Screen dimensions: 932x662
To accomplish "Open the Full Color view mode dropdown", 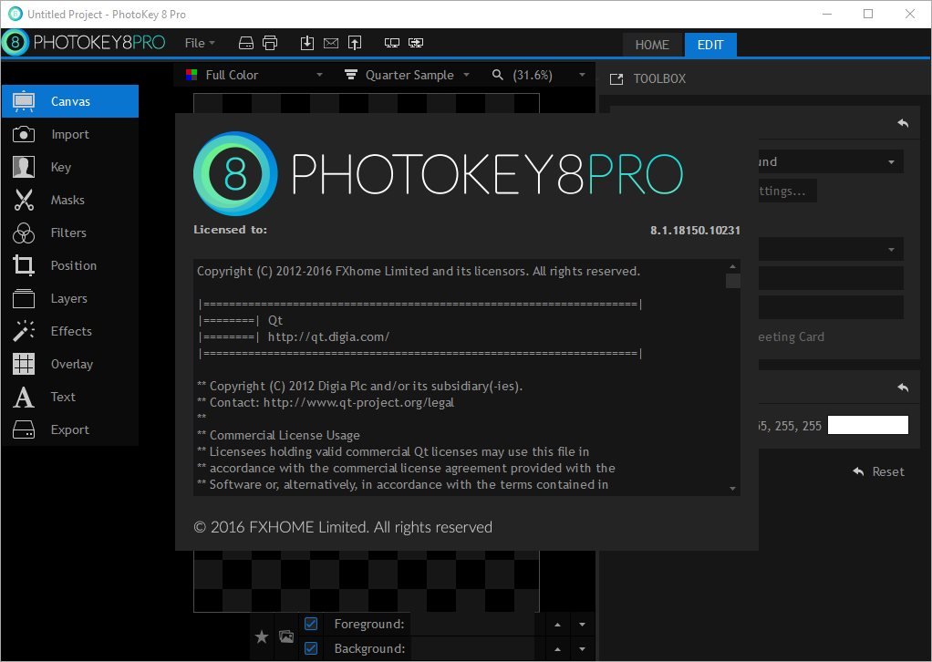I will (x=254, y=75).
